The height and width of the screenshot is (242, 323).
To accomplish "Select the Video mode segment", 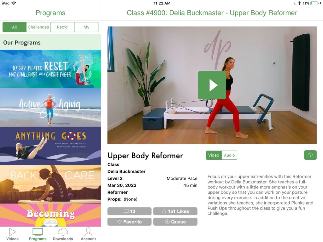I will tap(214, 155).
